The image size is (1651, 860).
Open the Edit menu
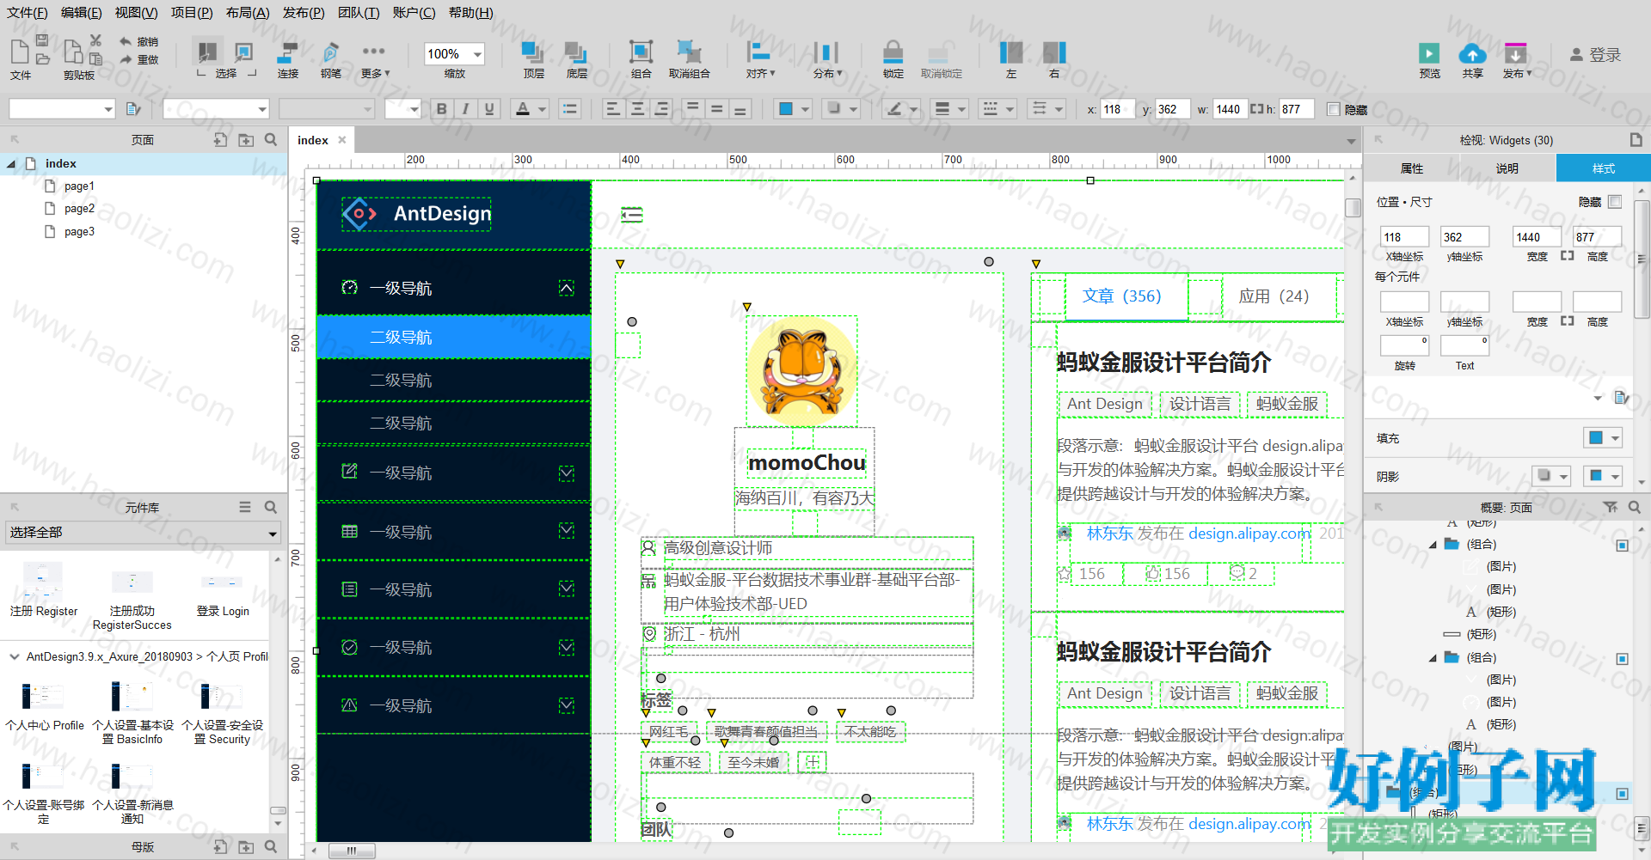(81, 13)
